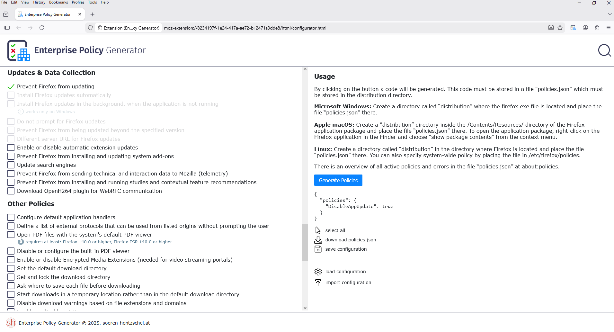This screenshot has width=614, height=332.
Task: Open the Firefox hamburger application menu
Action: (609, 28)
